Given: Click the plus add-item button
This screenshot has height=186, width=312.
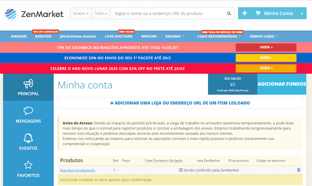Looking at the screenshot, I should 245,13.
